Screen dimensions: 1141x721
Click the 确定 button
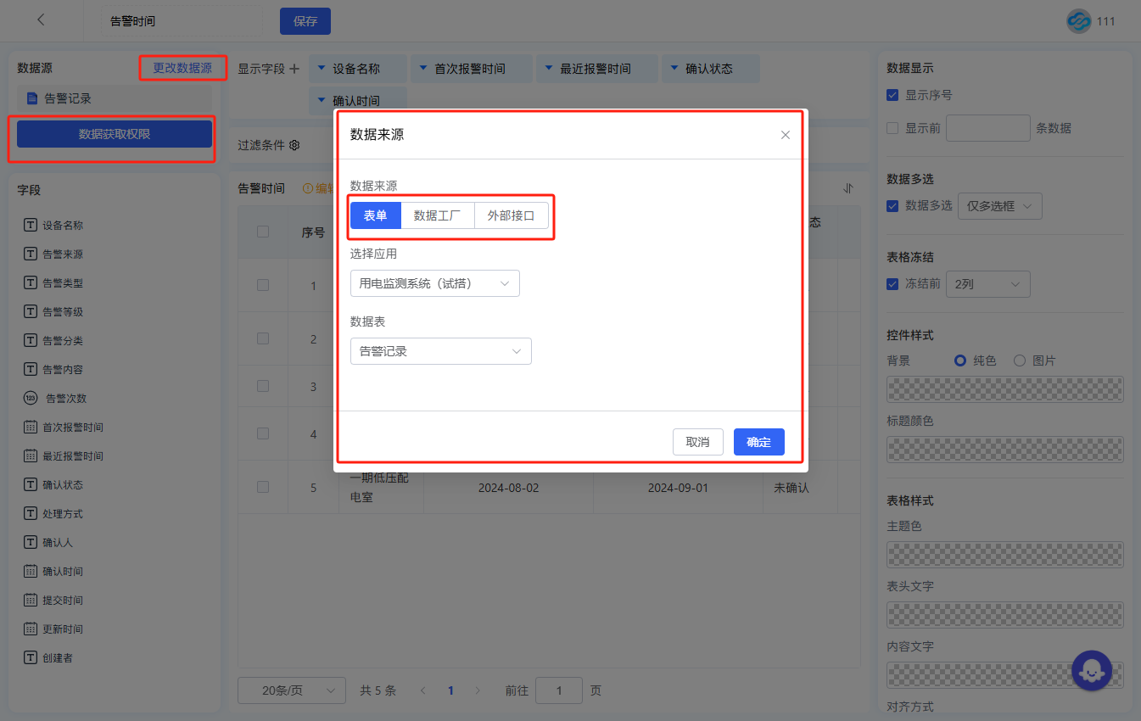click(758, 442)
